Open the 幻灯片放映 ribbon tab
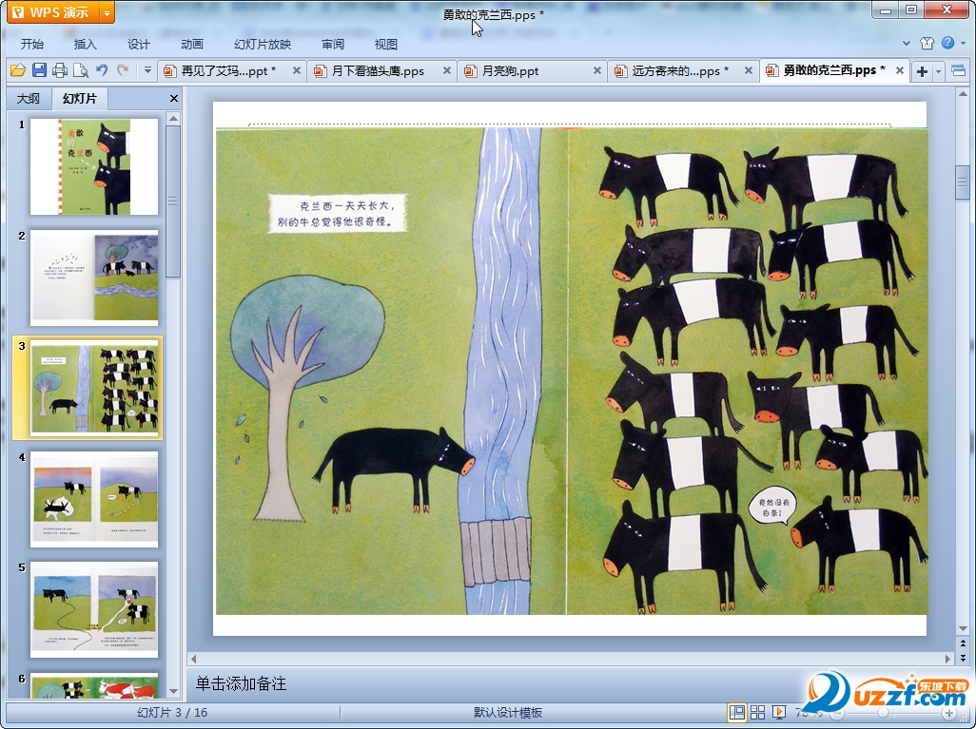This screenshot has width=976, height=729. tap(262, 44)
